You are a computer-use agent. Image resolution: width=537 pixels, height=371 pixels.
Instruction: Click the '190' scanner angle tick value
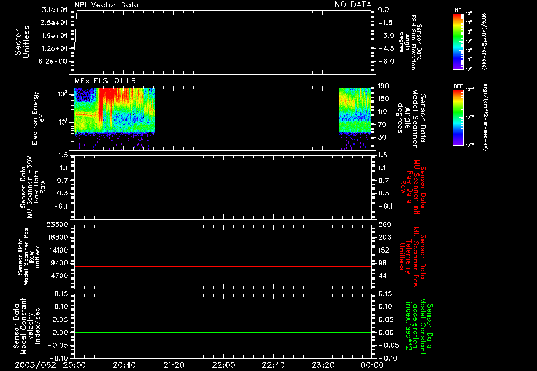(x=383, y=86)
